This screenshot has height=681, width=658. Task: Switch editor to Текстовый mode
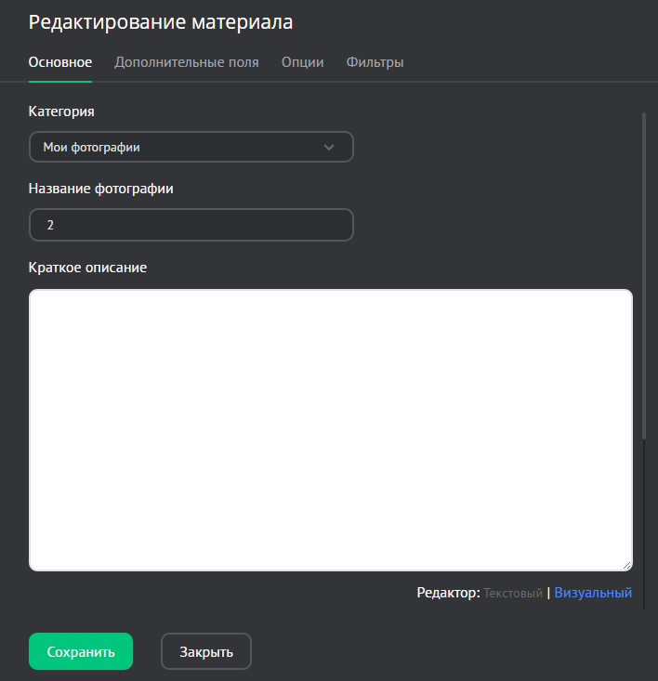pyautogui.click(x=512, y=593)
